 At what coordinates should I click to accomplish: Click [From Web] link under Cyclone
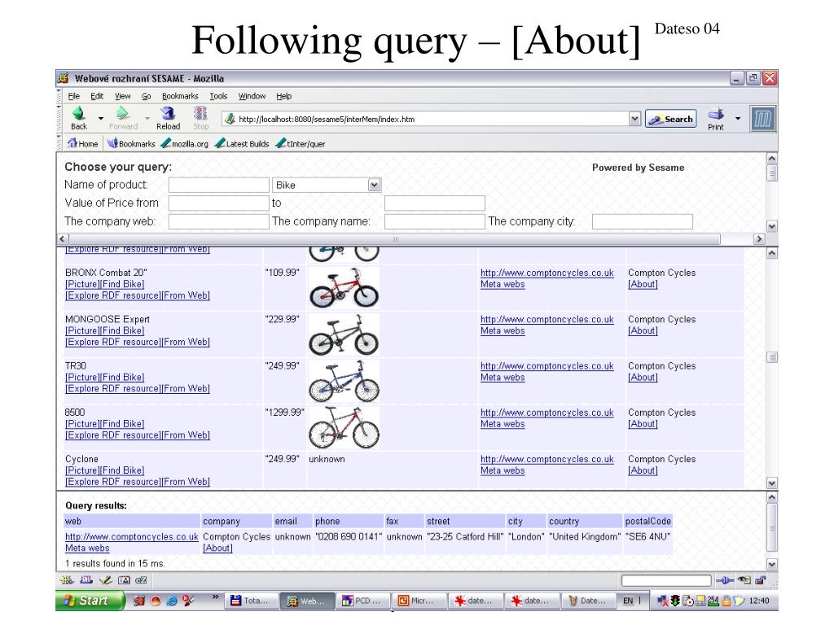[185, 482]
